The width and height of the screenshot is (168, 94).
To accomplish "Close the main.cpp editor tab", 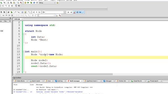I will pyautogui.click(x=22, y=19).
